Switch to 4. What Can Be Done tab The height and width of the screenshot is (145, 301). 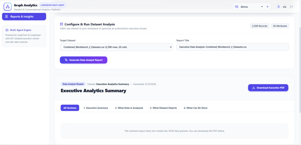pyautogui.click(x=195, y=108)
